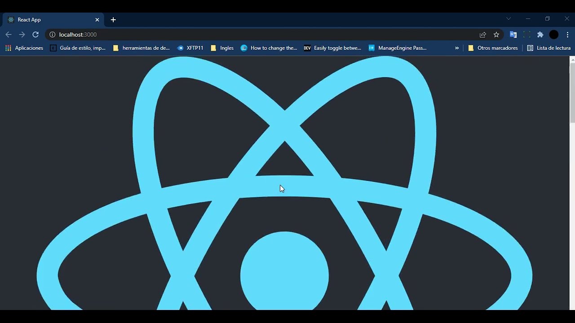Open tab search chevron in title bar
575x323 pixels.
point(509,19)
